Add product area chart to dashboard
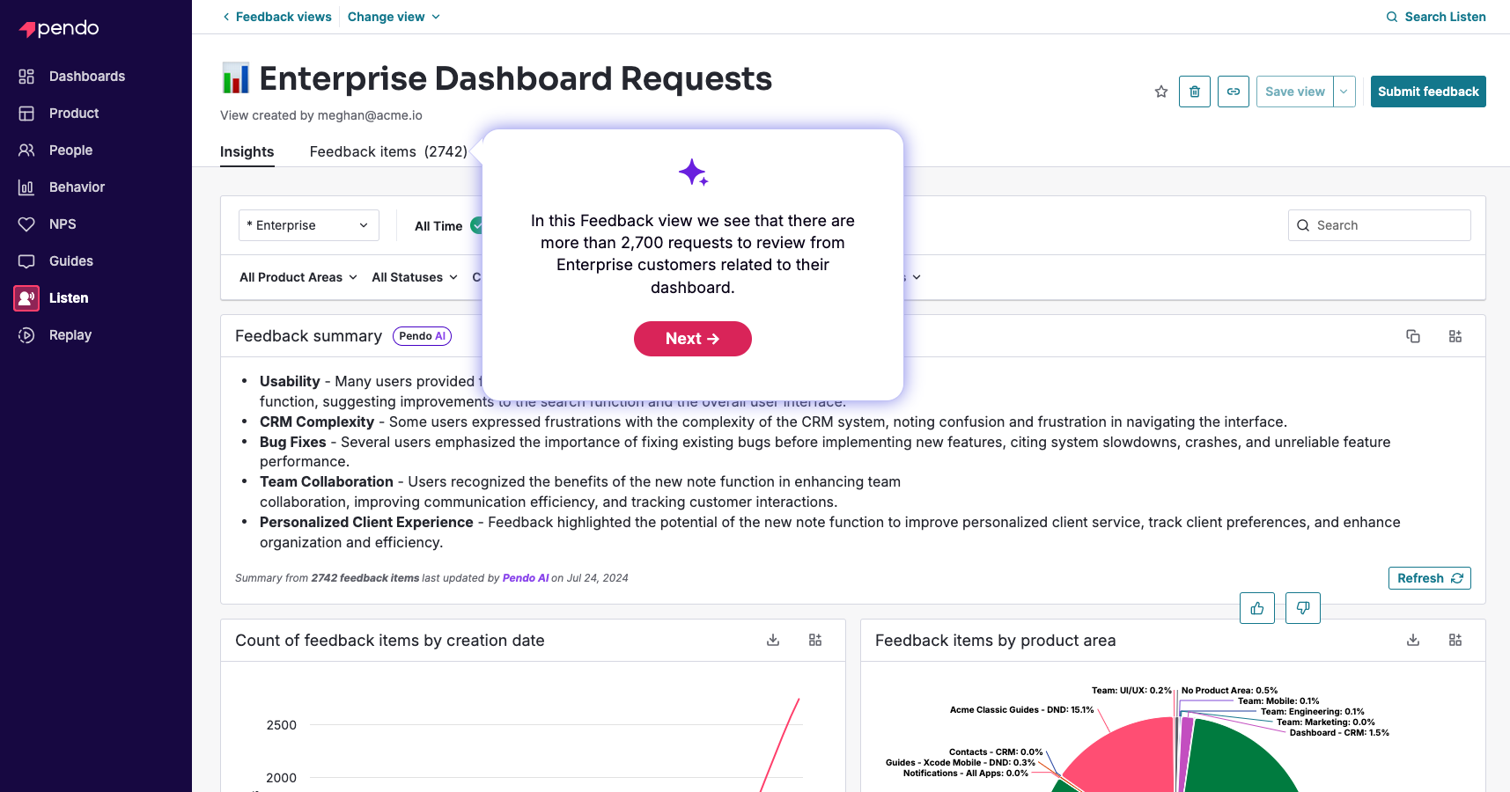This screenshot has height=792, width=1510. [x=1455, y=641]
